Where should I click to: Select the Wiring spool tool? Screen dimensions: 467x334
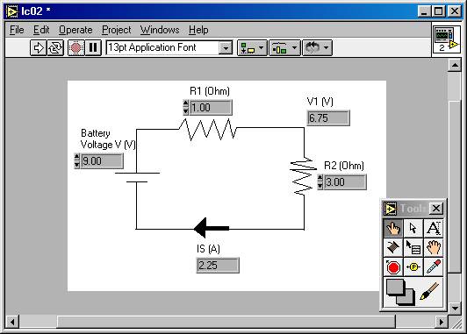[x=393, y=247]
